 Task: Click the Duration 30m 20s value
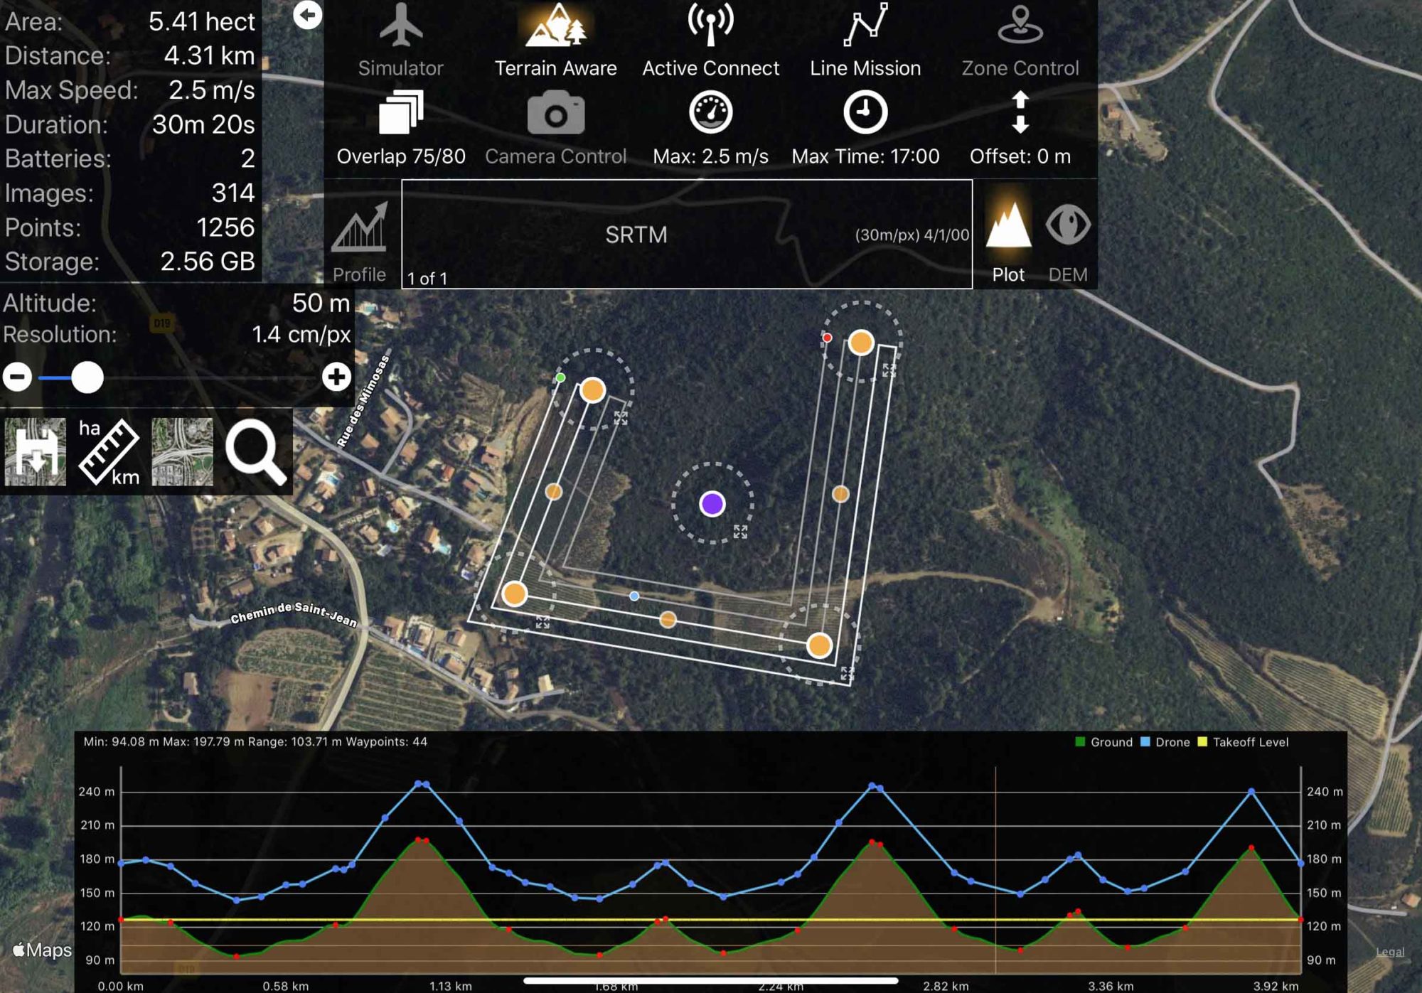coord(203,124)
